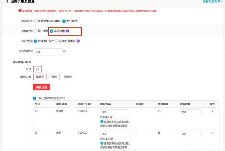Choose the 同一价格 pricing radio

35,31
